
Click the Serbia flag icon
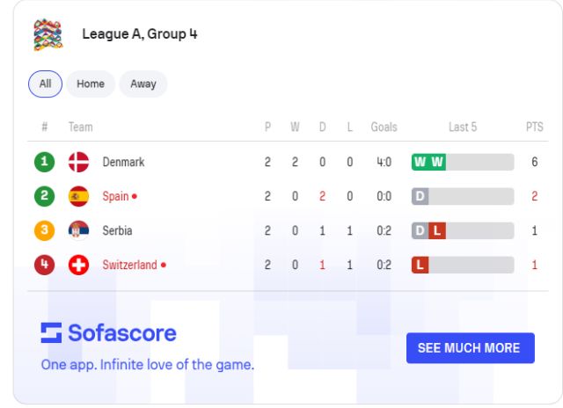79,230
